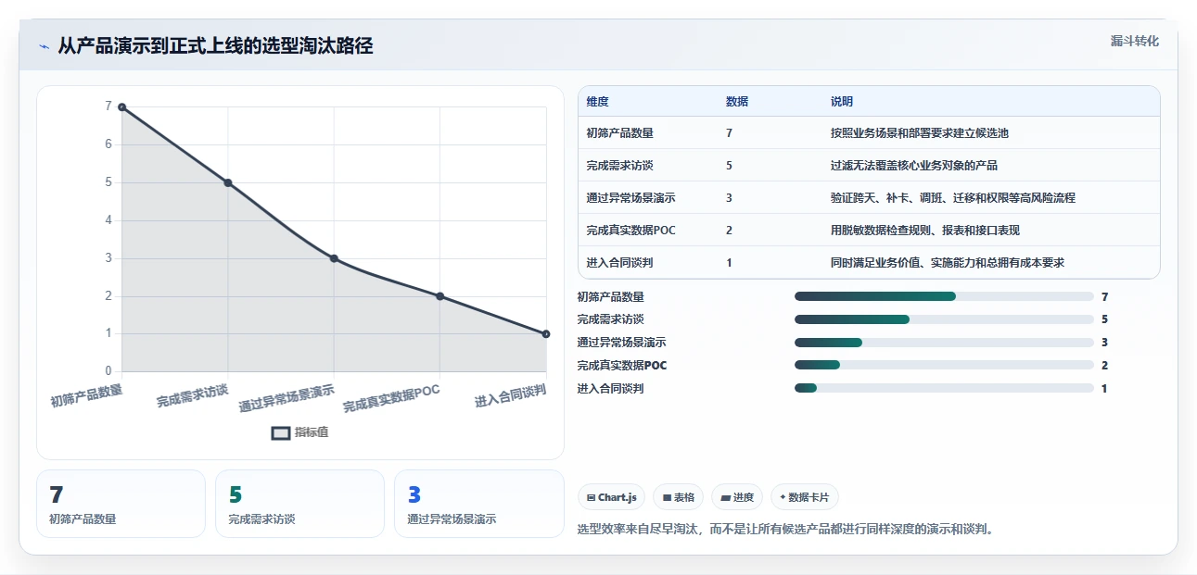The image size is (1197, 575).
Task: Click the page title 从产品演示到正式上线的选型淘汰路径
Action: [215, 46]
